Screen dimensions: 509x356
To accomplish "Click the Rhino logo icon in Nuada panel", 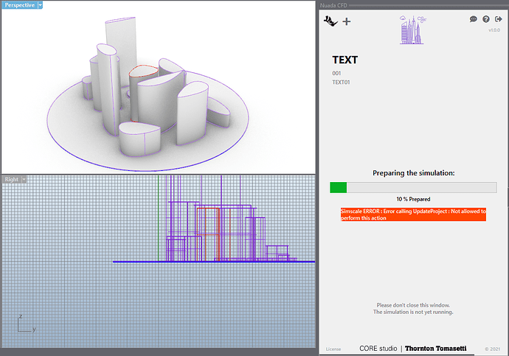I will click(x=330, y=21).
